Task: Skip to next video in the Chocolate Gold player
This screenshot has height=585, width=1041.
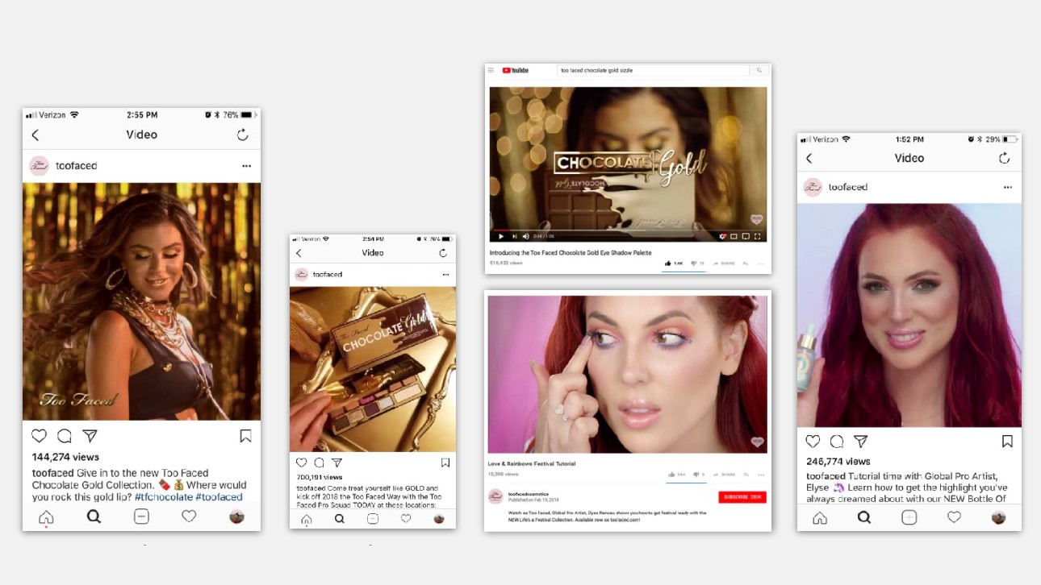Action: point(514,236)
